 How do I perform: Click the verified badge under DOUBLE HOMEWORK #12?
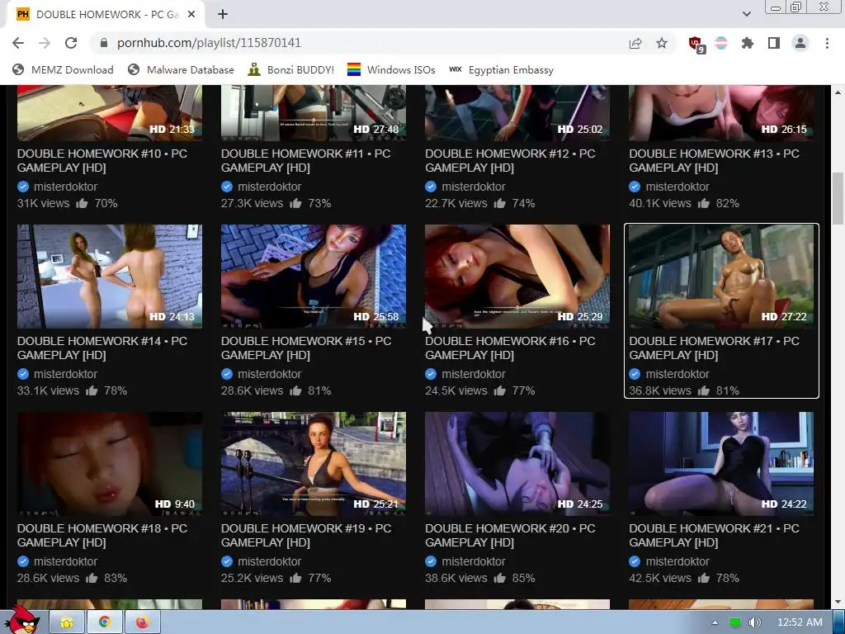pyautogui.click(x=431, y=187)
